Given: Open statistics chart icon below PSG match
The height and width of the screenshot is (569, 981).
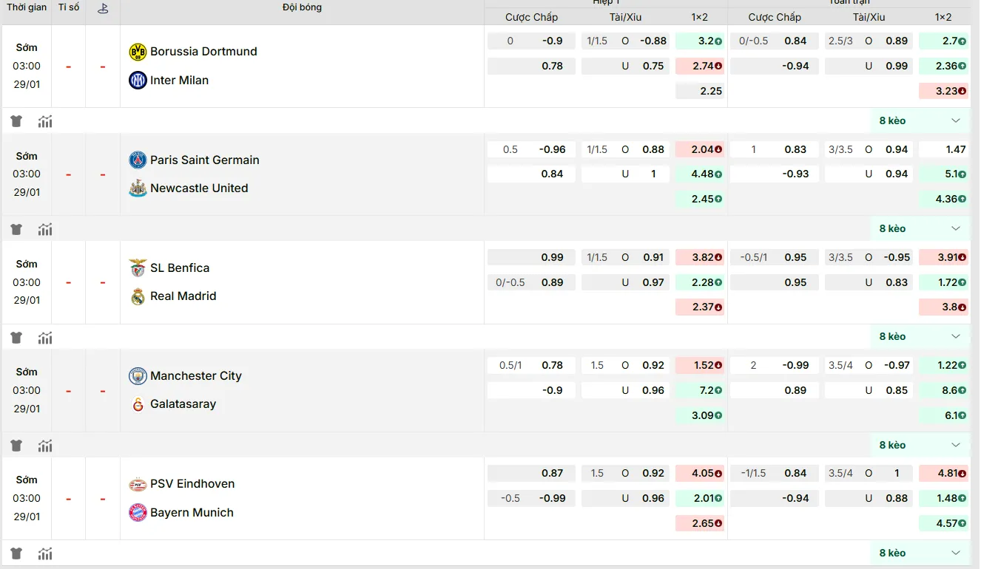Looking at the screenshot, I should 45,229.
